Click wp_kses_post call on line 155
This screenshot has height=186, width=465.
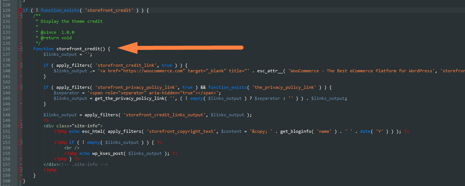[108, 153]
